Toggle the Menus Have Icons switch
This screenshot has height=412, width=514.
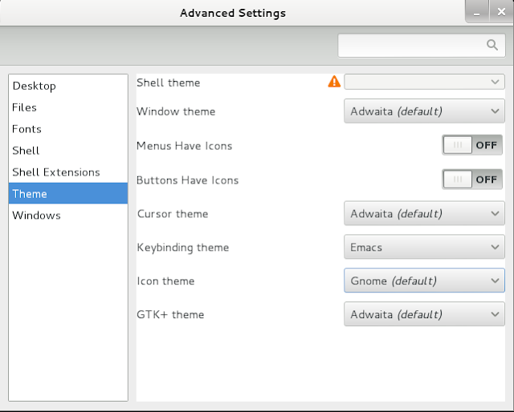click(472, 145)
